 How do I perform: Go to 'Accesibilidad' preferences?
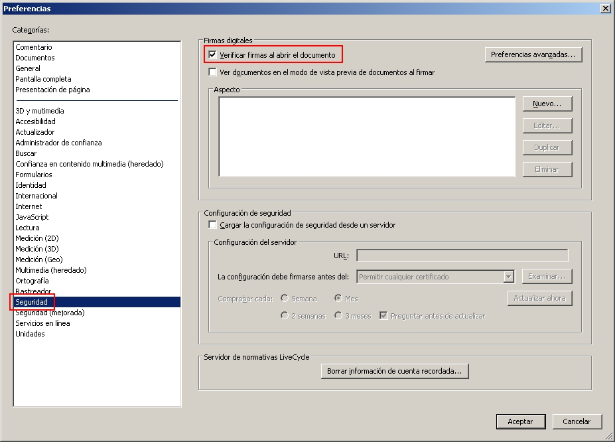click(36, 121)
